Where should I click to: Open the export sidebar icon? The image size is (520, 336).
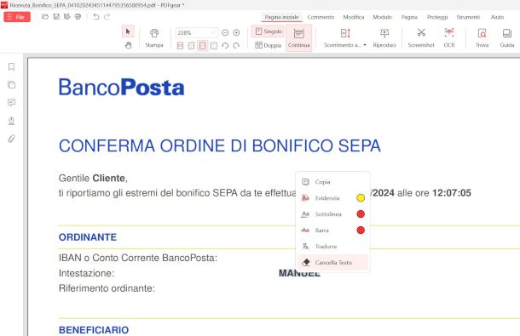tap(11, 121)
